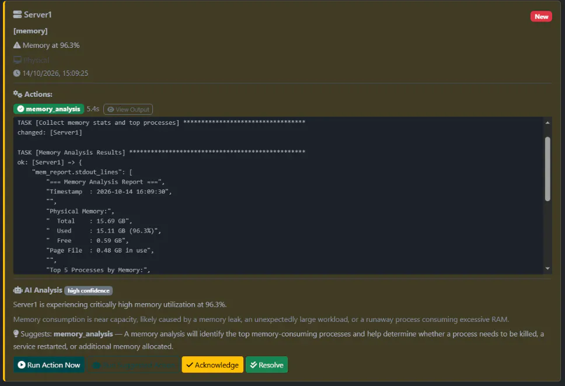Click the warning triangle next to Memory at 96.3%
565x386 pixels.
17,45
